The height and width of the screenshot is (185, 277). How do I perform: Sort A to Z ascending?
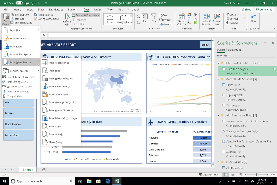138,17
